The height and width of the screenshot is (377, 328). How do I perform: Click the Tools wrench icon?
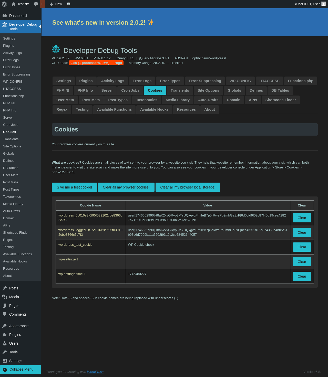pyautogui.click(x=5, y=352)
